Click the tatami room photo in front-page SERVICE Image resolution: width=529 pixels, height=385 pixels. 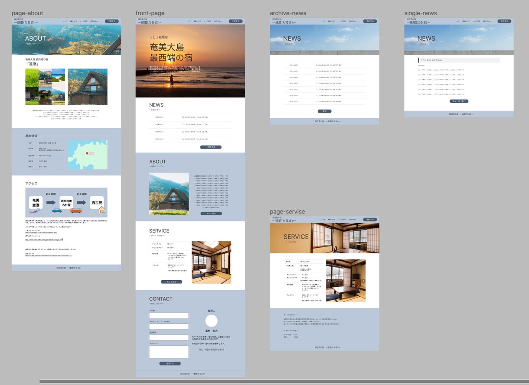[x=211, y=262]
